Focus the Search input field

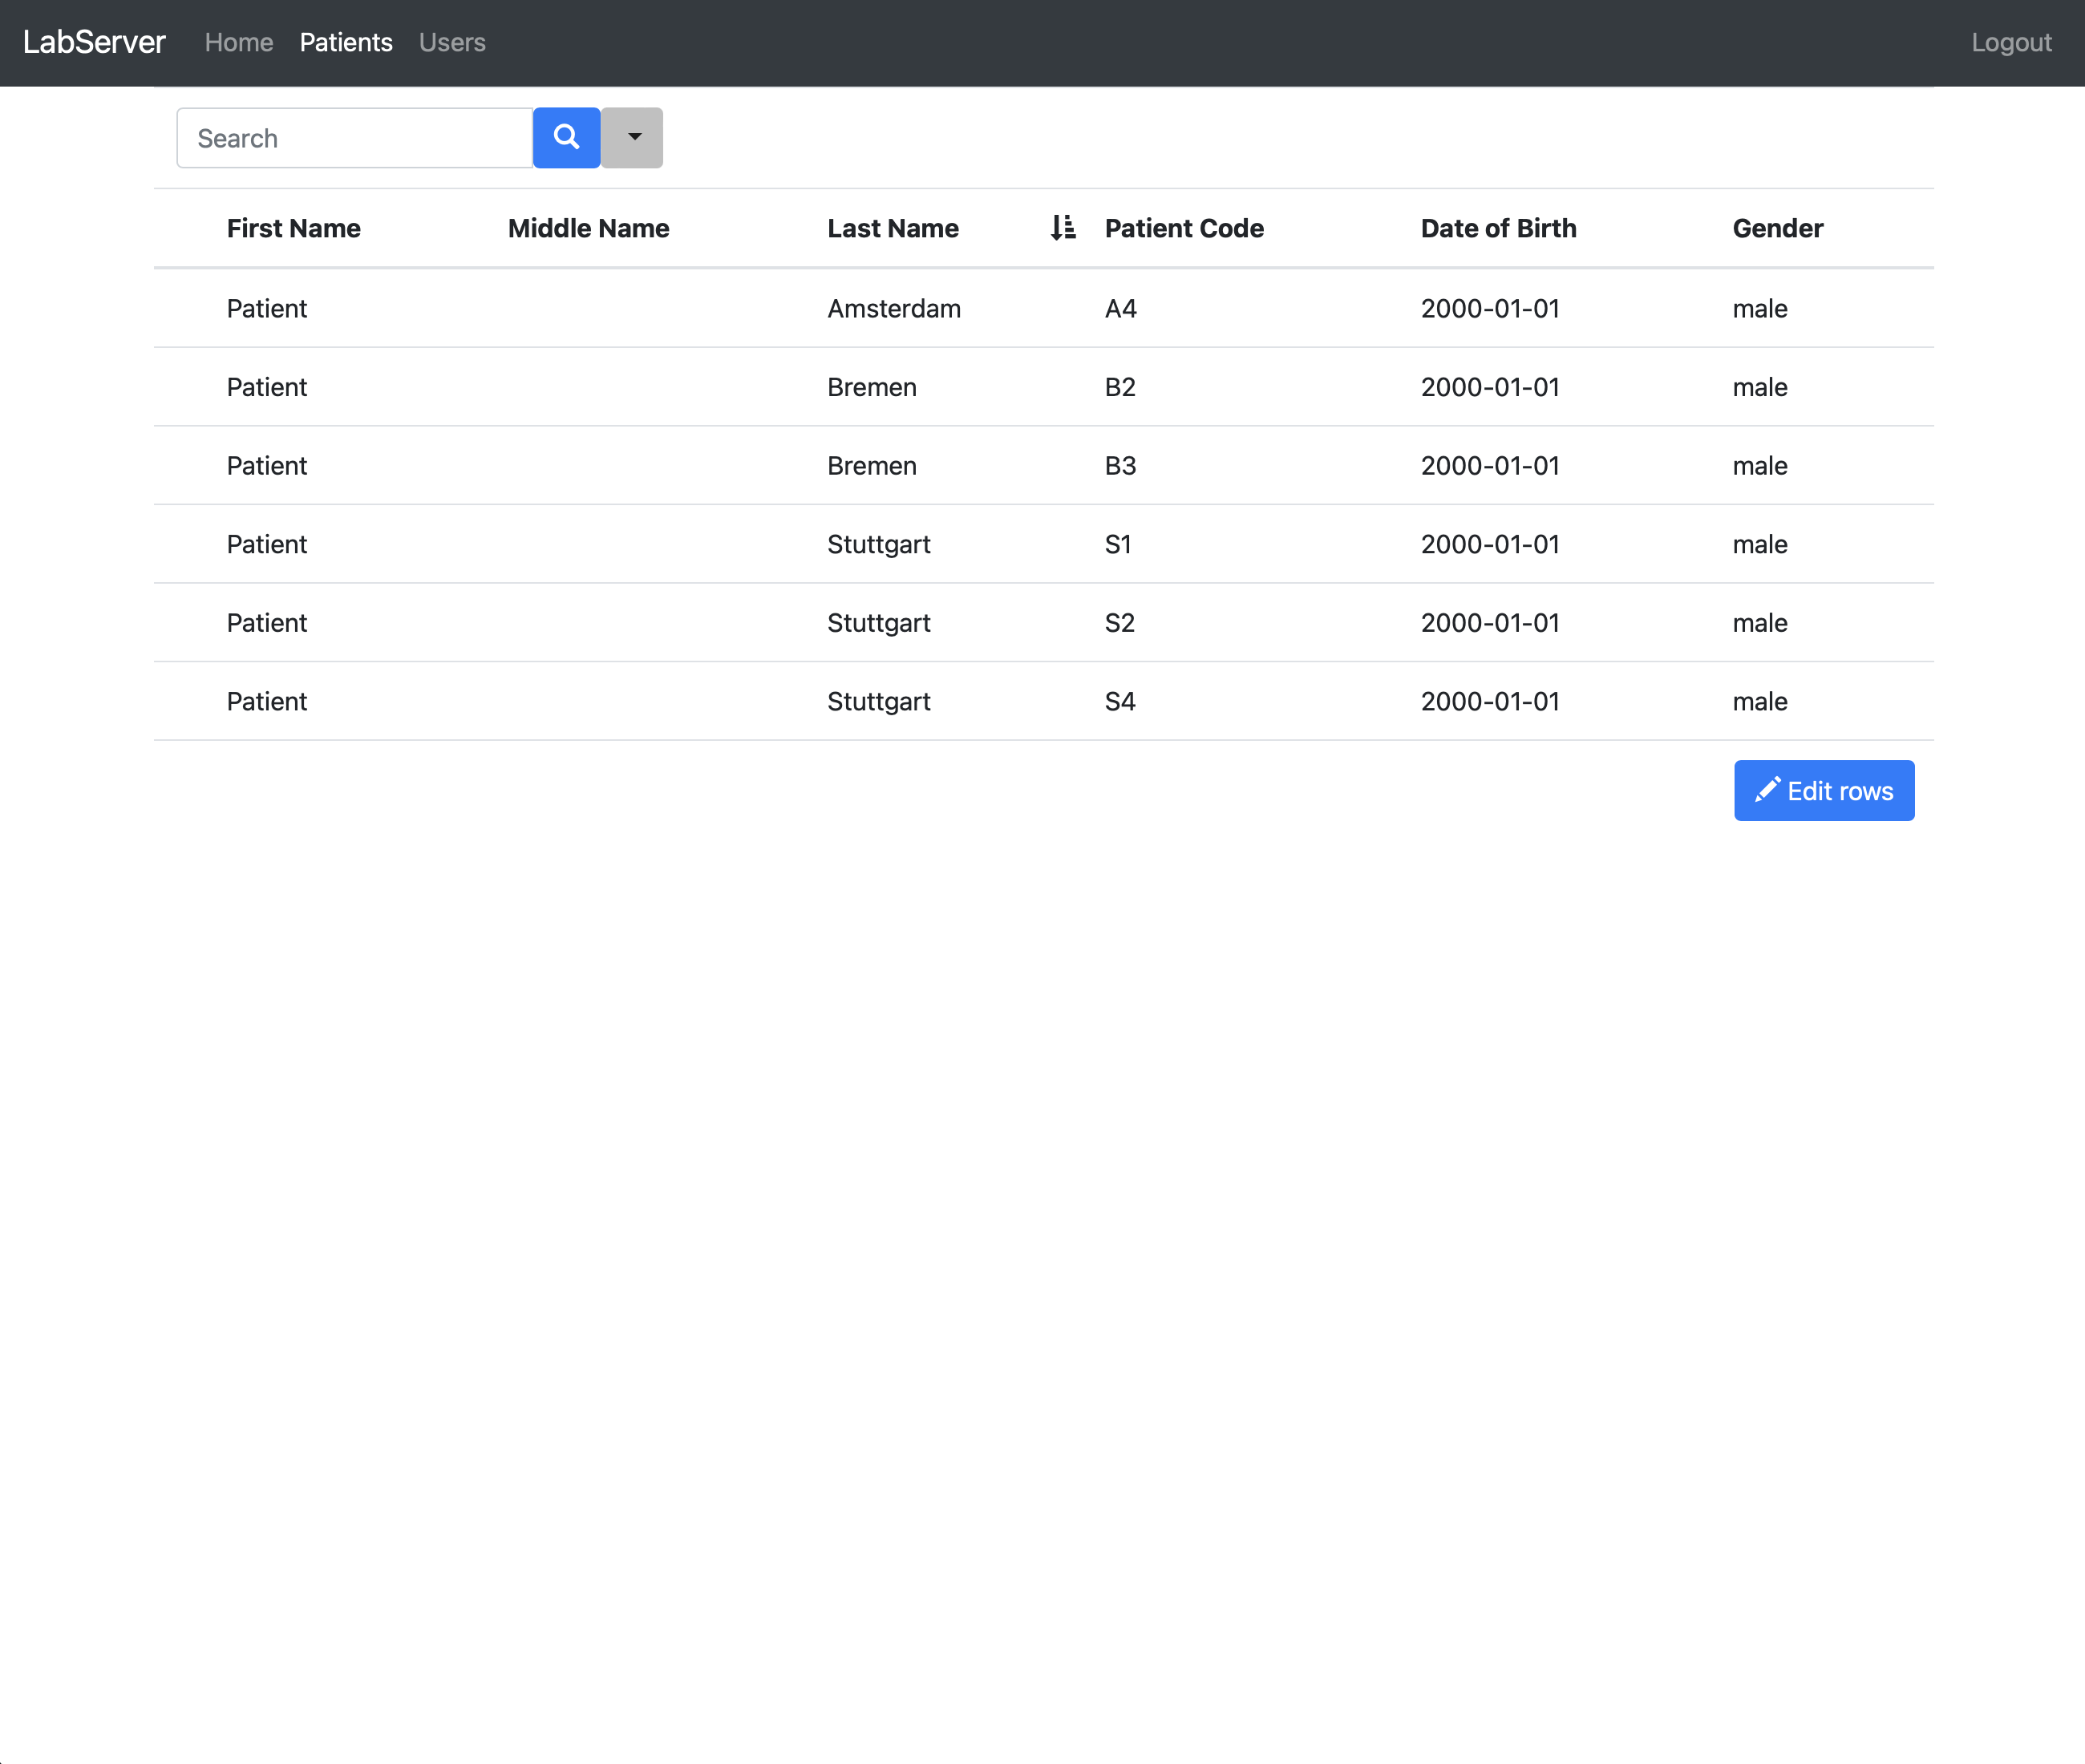point(355,138)
